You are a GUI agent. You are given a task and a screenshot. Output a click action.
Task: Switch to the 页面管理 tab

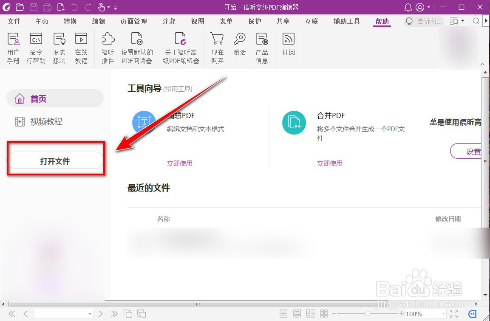pos(134,21)
